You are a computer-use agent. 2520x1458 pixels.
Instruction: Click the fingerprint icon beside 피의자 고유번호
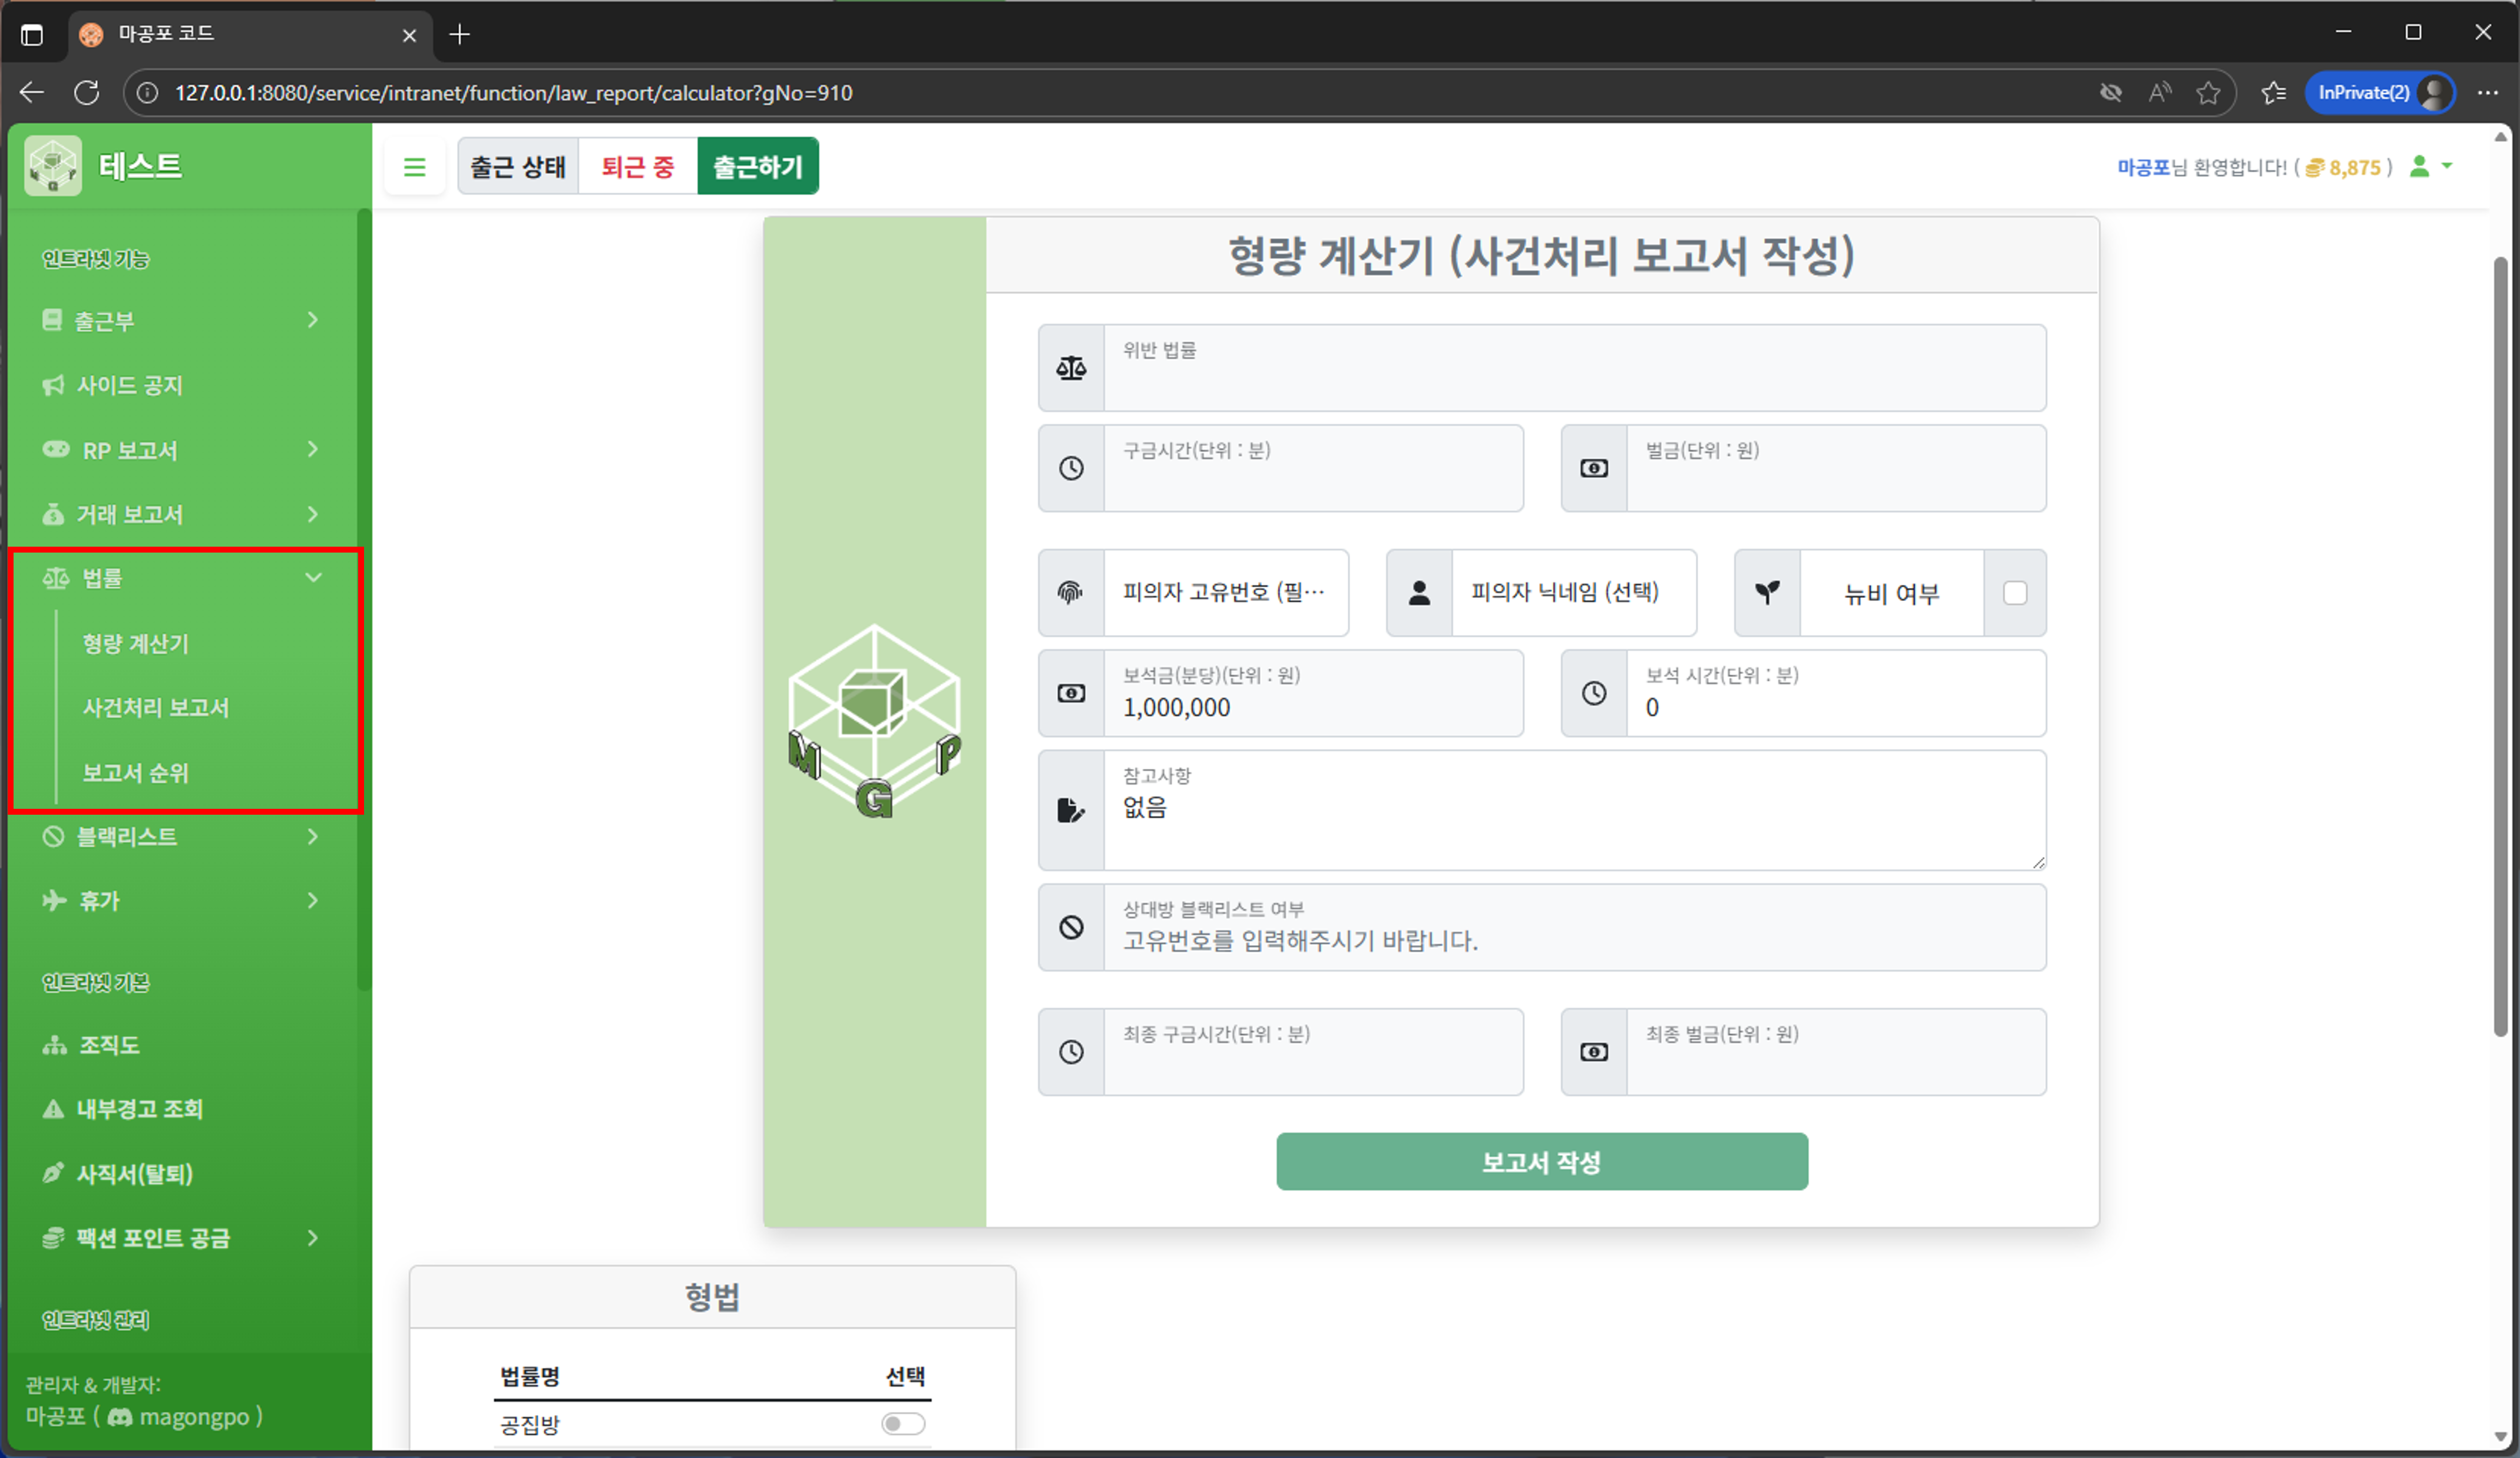pos(1071,592)
